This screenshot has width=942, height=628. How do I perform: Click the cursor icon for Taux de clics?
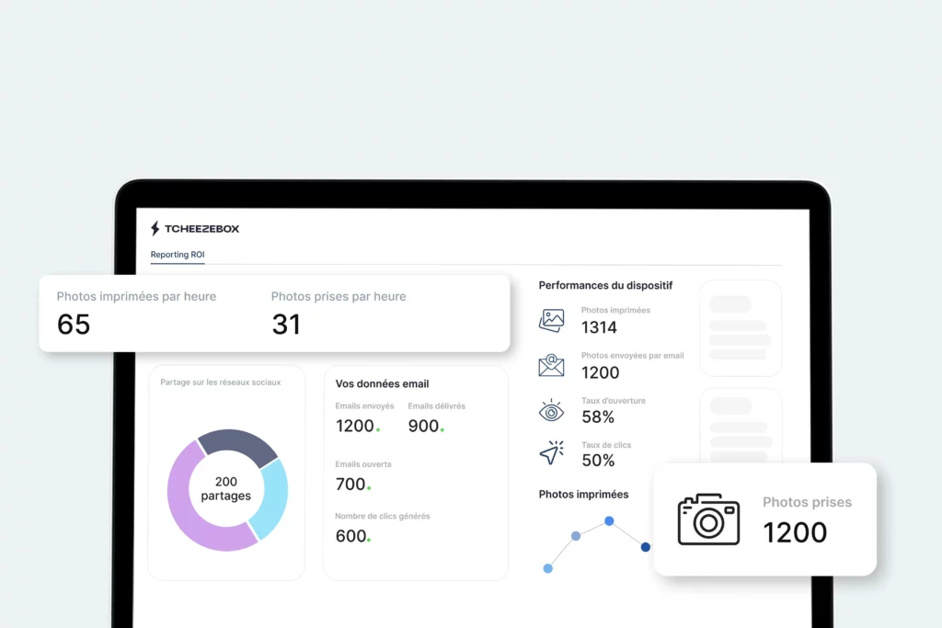coord(551,453)
